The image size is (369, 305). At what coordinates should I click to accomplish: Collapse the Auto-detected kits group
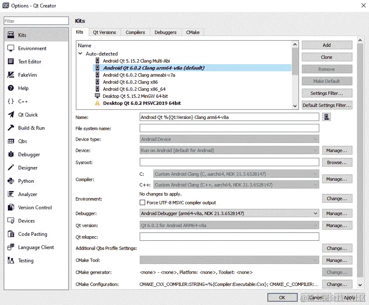tap(80, 53)
